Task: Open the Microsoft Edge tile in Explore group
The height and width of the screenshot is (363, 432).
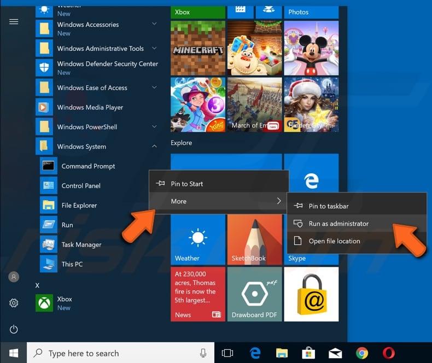Action: [x=311, y=173]
